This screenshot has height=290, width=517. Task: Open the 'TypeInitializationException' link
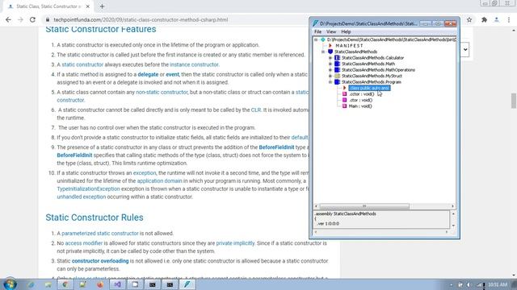tap(88, 188)
